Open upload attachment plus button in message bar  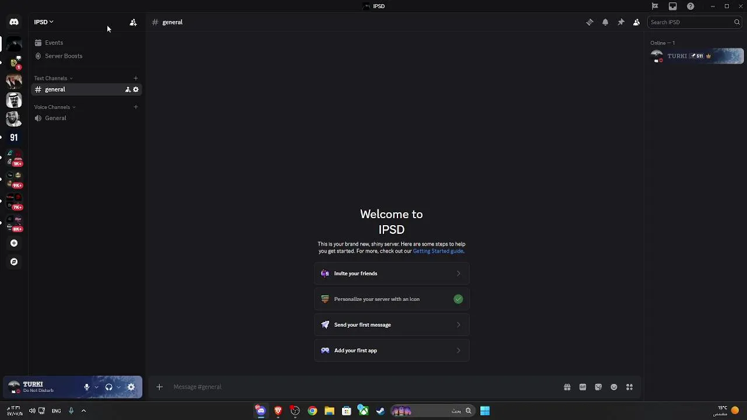[x=159, y=387]
